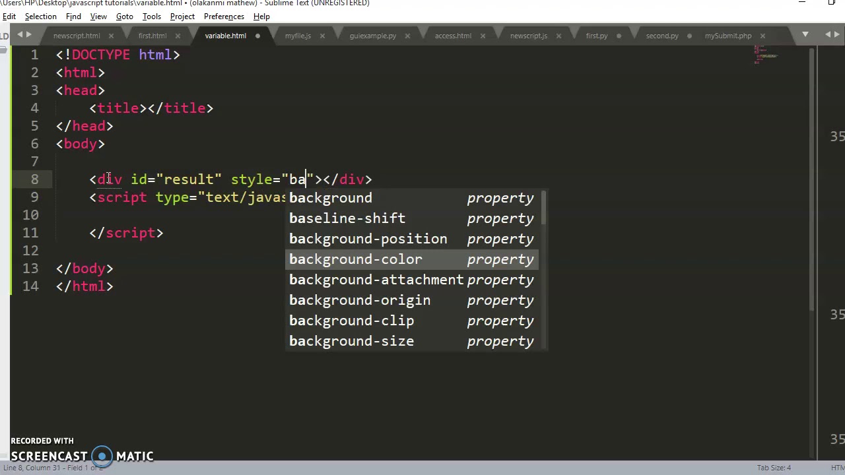Close the first.html tab
This screenshot has width=845, height=475.
point(178,36)
